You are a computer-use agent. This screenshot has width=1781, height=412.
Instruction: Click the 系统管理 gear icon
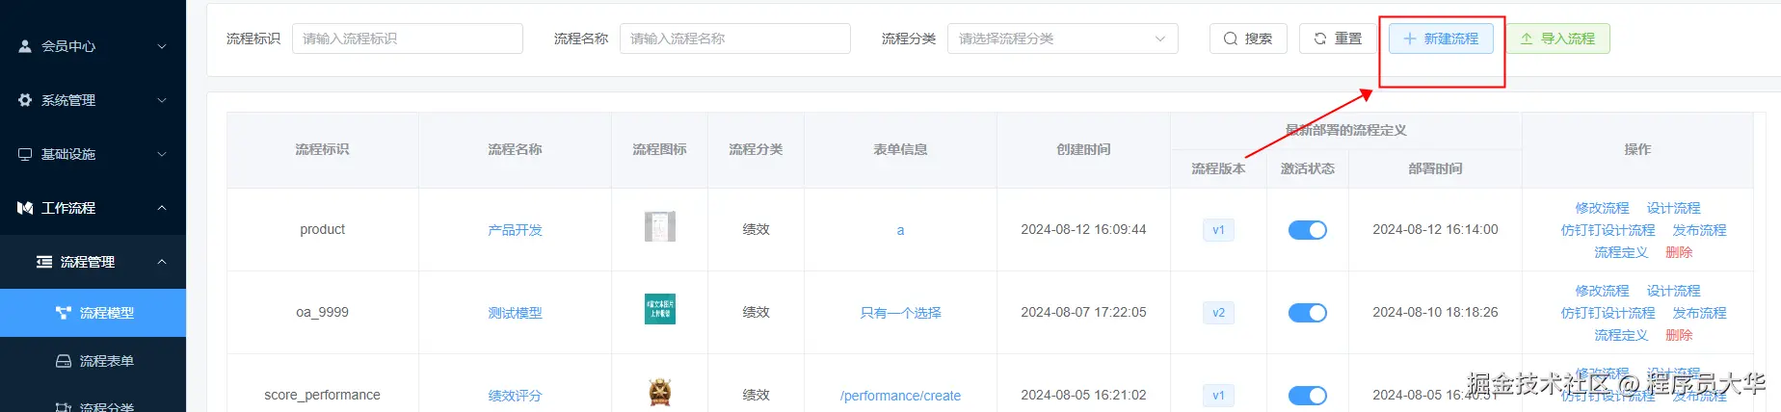coord(25,100)
